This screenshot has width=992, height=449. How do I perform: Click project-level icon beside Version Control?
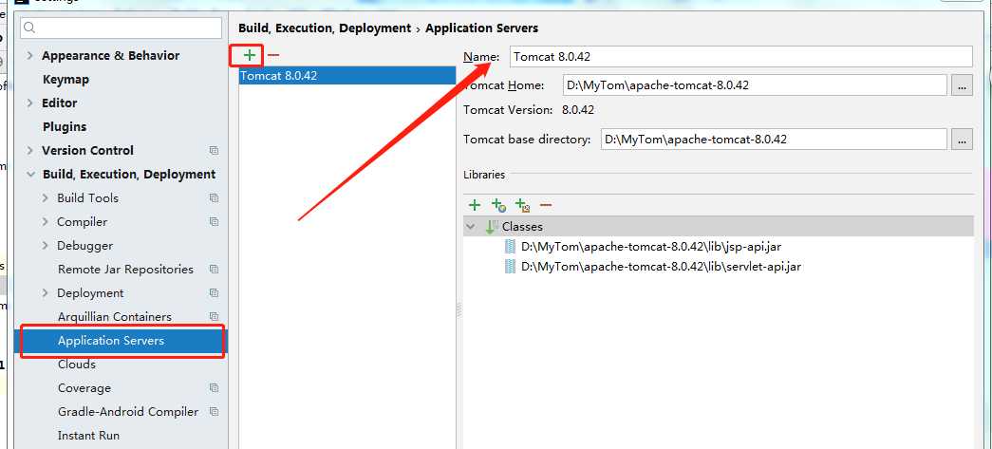click(x=214, y=151)
